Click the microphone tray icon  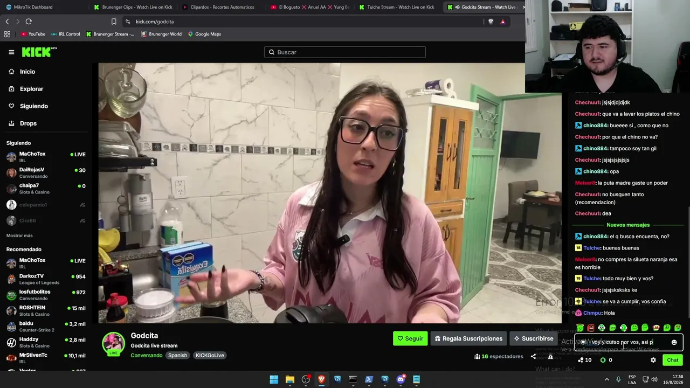click(618, 379)
